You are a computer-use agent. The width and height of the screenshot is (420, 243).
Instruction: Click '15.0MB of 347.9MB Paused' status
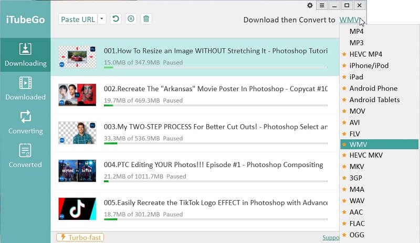pos(143,62)
